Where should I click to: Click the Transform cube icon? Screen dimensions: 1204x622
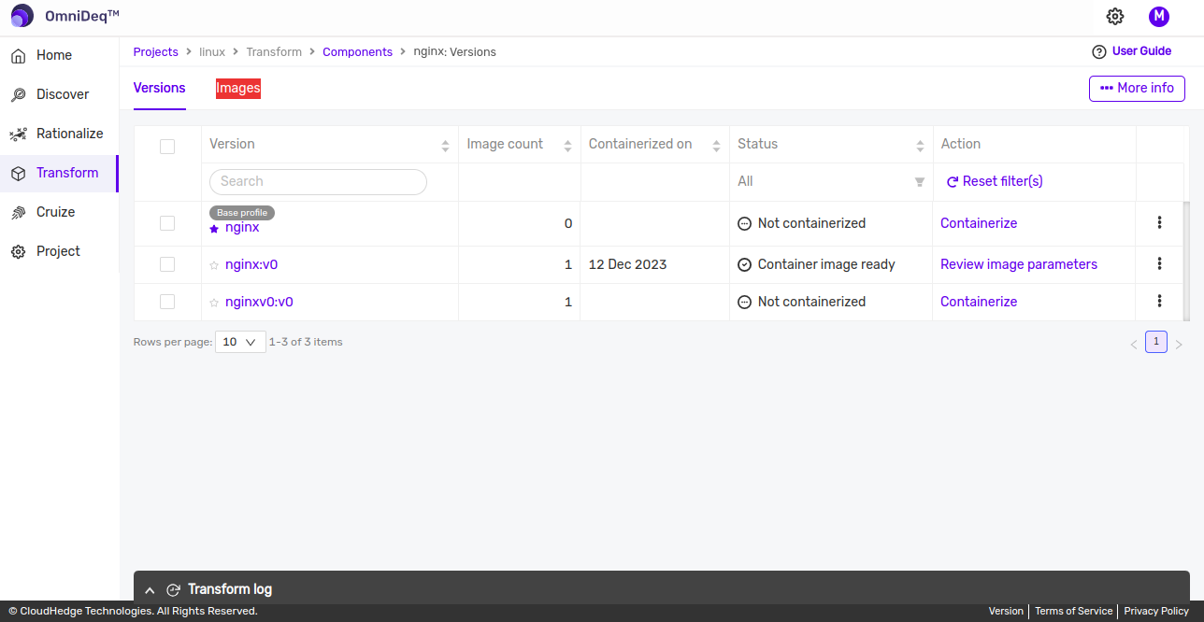tap(18, 174)
